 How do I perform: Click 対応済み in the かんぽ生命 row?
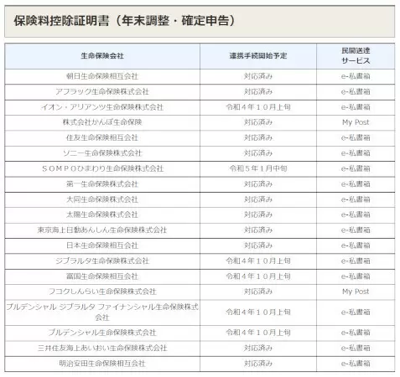pyautogui.click(x=258, y=122)
